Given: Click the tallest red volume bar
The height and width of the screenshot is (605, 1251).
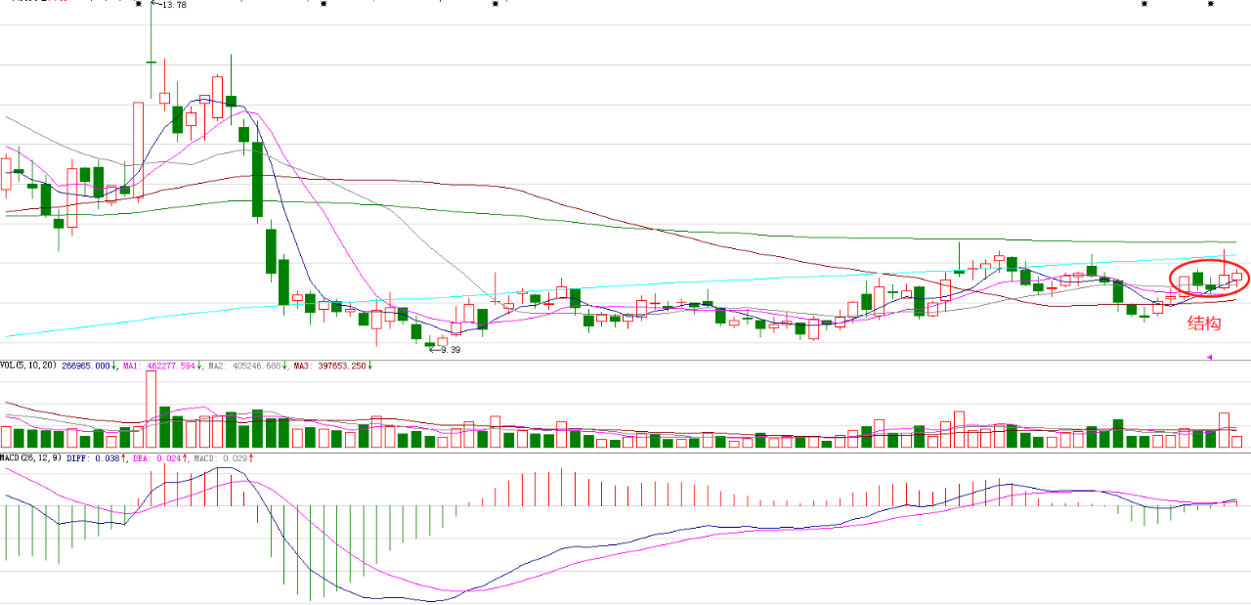Looking at the screenshot, I should [x=151, y=409].
